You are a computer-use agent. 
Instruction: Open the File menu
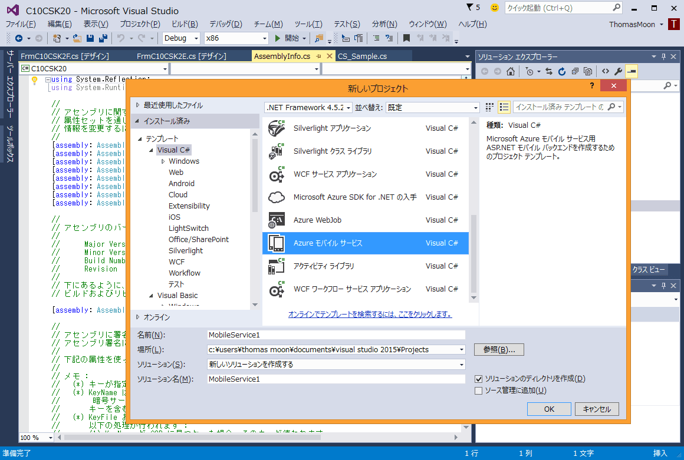[x=21, y=24]
